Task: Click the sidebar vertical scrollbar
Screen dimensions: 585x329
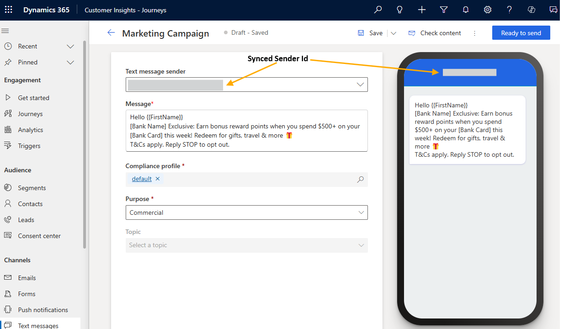Action: pyautogui.click(x=85, y=145)
